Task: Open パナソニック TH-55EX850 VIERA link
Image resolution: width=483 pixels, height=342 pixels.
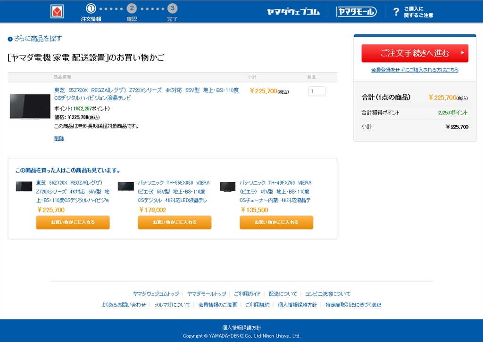Action: [174, 191]
